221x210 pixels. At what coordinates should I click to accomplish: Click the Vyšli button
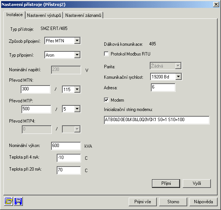point(197,183)
